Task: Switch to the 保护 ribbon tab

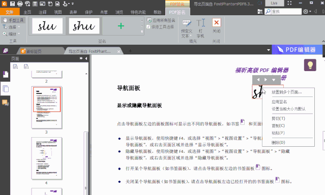Action: (88, 12)
